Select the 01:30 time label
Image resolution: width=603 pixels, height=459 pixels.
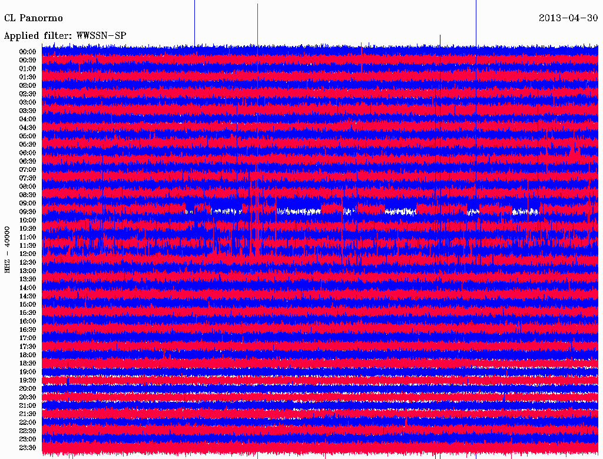click(x=28, y=77)
